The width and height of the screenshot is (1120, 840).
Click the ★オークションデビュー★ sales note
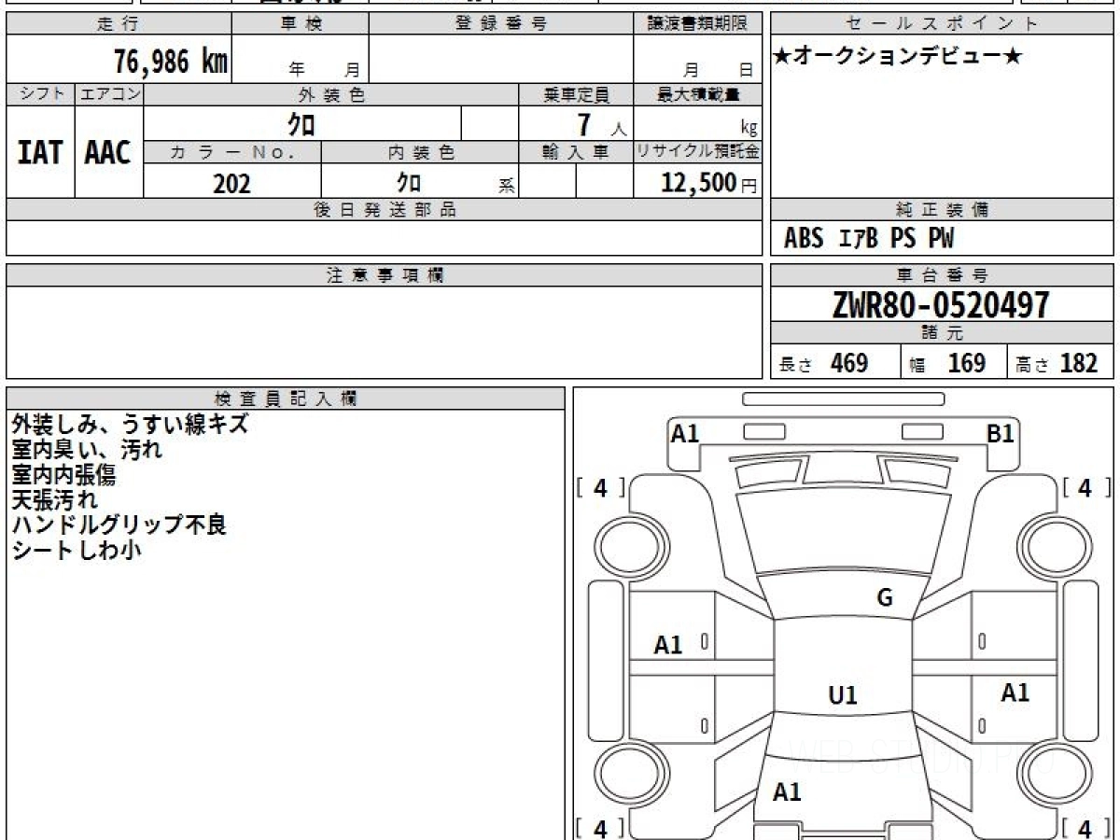898,57
